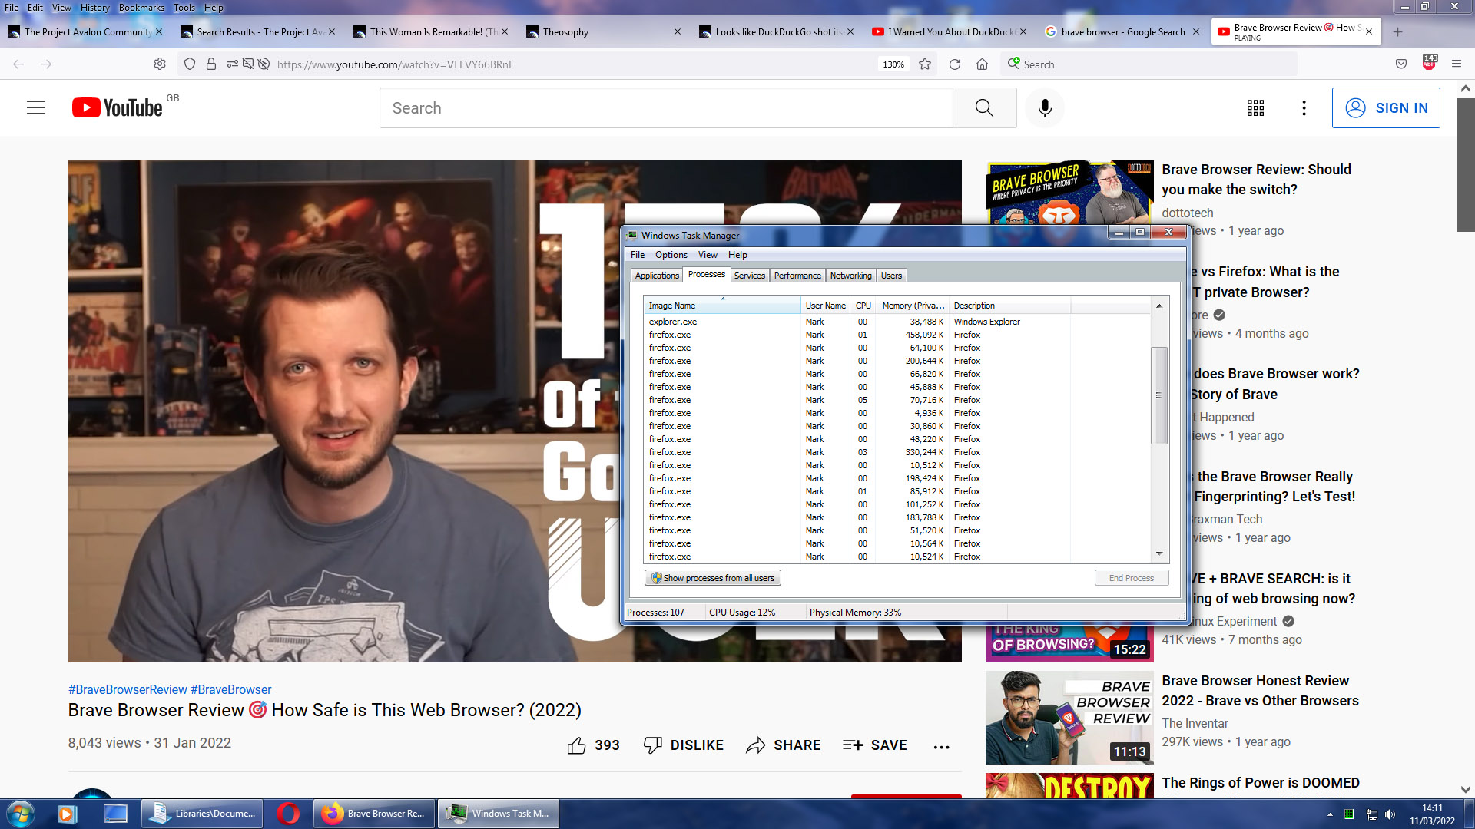Viewport: 1475px width, 829px height.
Task: Toggle the tracking protection shield icon
Action: [190, 64]
